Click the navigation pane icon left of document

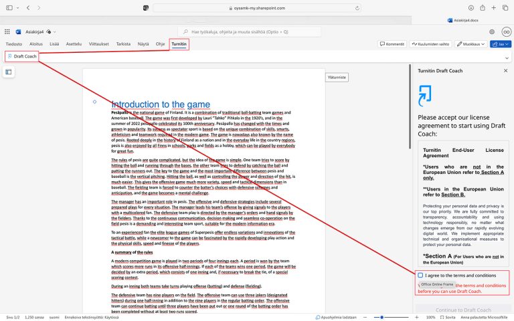point(9,72)
